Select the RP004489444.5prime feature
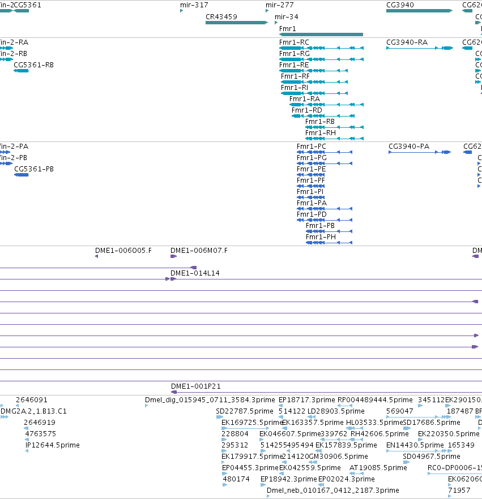 pos(345,406)
